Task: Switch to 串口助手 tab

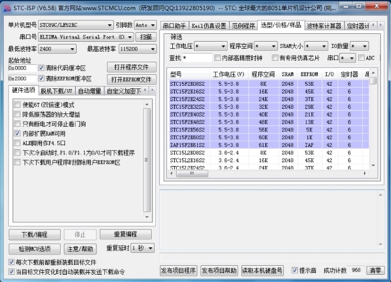Action: coord(174,26)
